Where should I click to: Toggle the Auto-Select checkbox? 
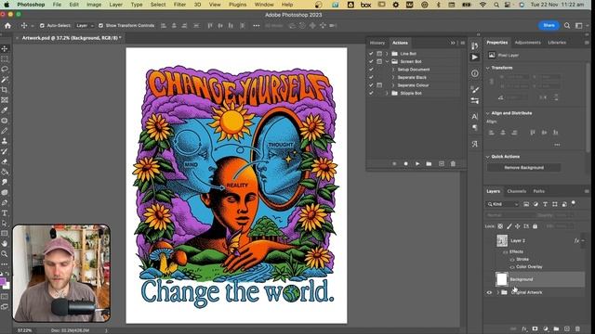point(42,25)
